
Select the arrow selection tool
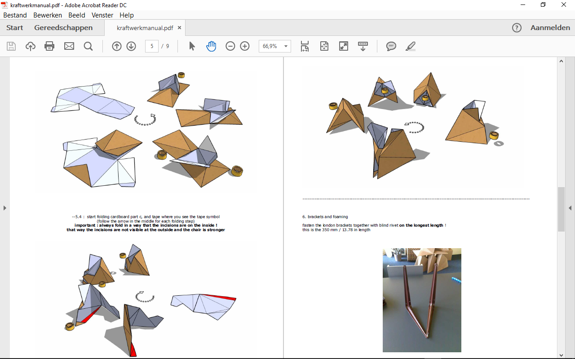click(192, 46)
